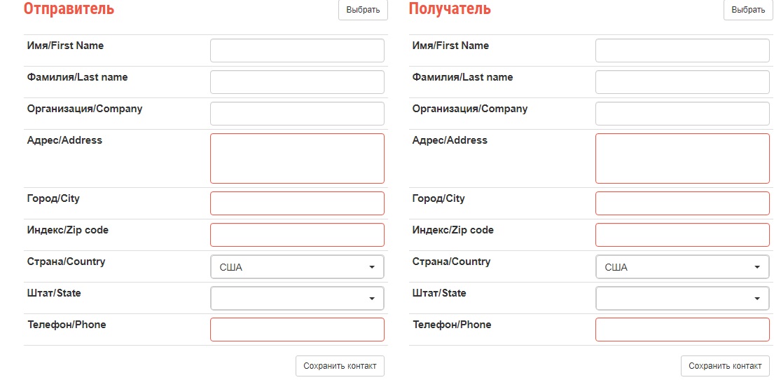Save the sender contact with Сохранить контакт
The width and height of the screenshot is (781, 380).
click(x=340, y=366)
